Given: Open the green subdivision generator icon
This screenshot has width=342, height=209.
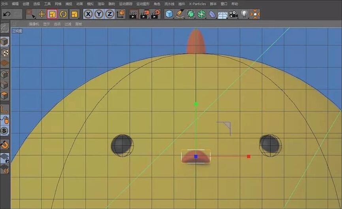Looking at the screenshot, I should click(191, 14).
